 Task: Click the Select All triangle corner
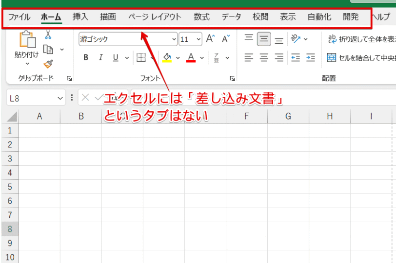[12, 117]
